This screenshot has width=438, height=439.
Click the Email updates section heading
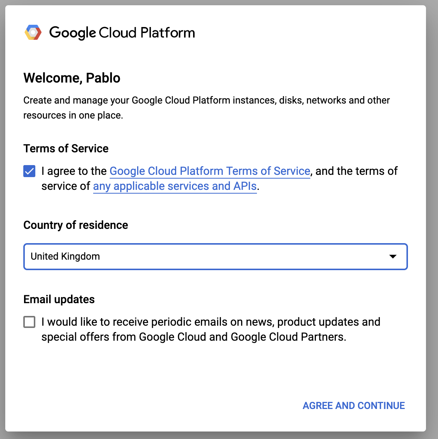click(x=59, y=299)
